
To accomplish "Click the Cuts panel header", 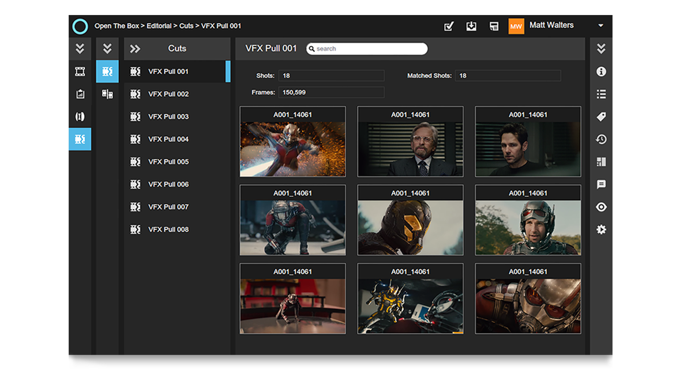I will point(177,48).
